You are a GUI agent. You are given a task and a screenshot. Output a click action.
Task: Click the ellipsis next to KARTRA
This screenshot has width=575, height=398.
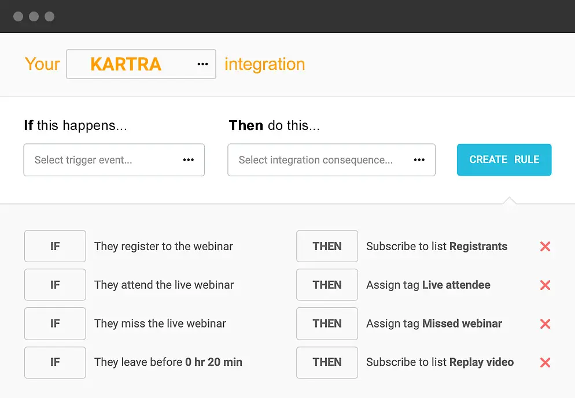[x=202, y=64]
